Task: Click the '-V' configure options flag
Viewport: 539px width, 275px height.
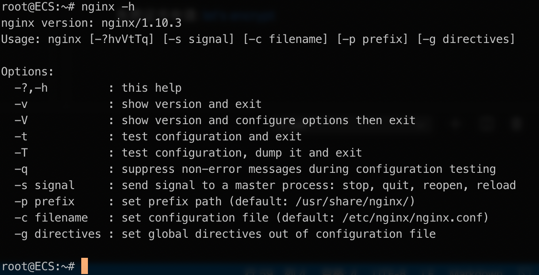Action: (x=21, y=120)
